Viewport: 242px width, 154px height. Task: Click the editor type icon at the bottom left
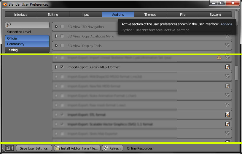point(10,148)
